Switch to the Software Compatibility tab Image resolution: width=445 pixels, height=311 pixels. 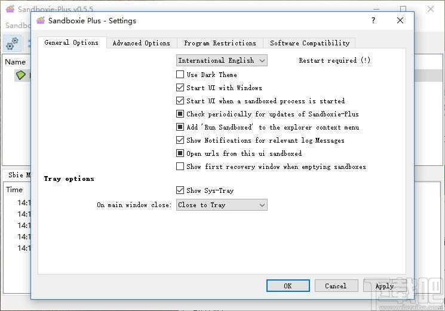[309, 43]
